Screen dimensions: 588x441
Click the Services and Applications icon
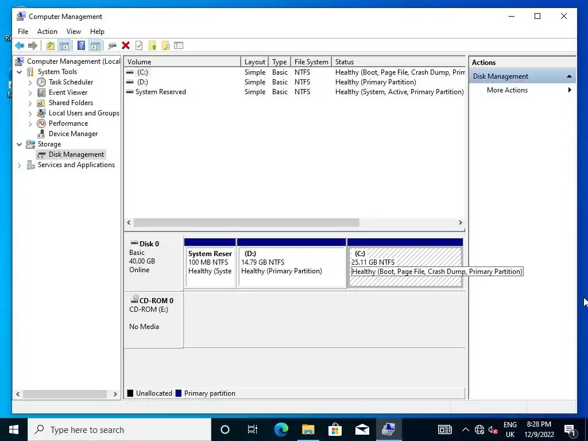(30, 165)
